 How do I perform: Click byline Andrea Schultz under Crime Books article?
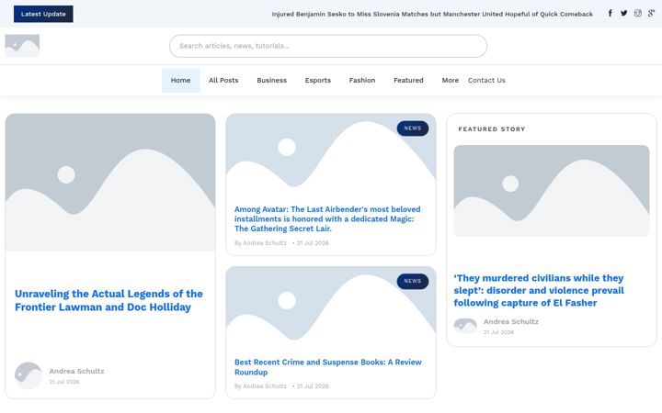[265, 386]
